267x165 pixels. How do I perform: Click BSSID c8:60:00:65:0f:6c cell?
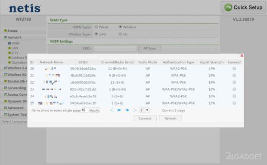pyautogui.click(x=83, y=82)
